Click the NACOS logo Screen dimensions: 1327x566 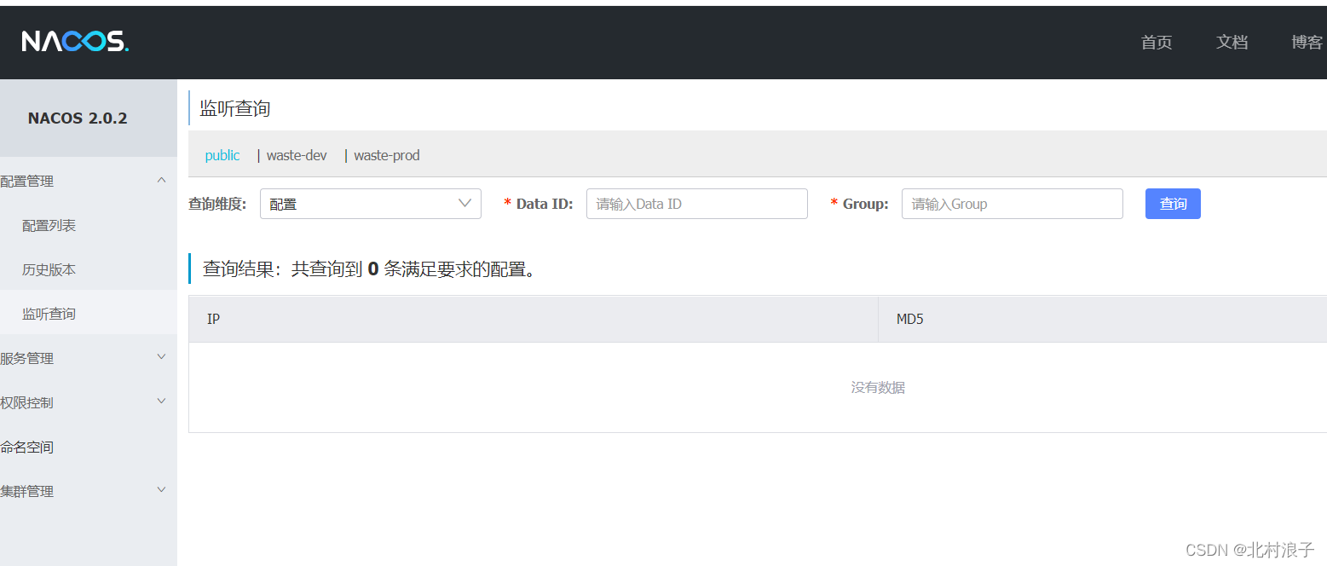tap(75, 41)
